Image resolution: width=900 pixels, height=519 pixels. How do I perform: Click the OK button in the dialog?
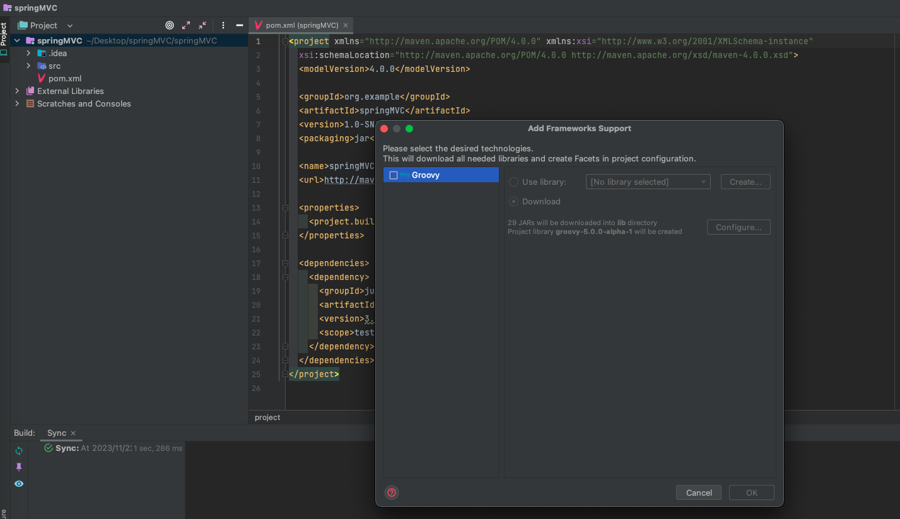pyautogui.click(x=752, y=493)
